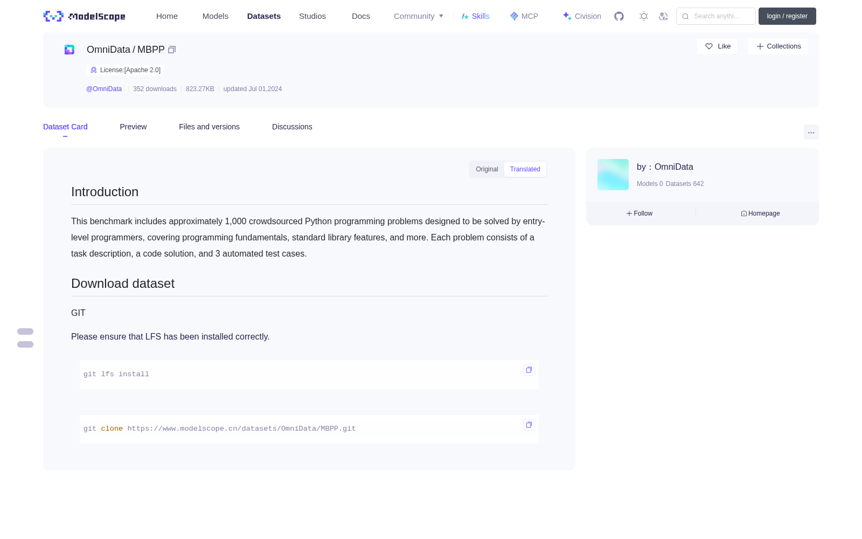Focus the Search anything input
Image resolution: width=862 pixels, height=539 pixels.
716,16
